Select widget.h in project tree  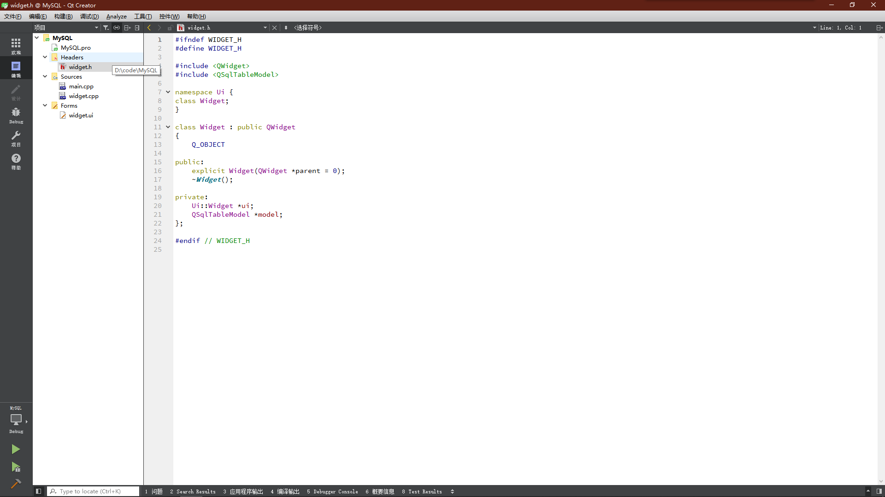(x=80, y=67)
